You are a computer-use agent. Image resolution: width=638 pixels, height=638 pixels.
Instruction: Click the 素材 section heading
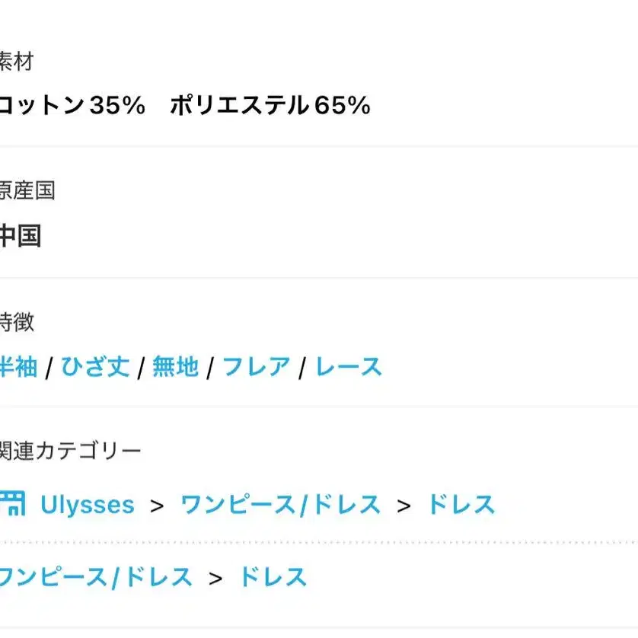16,62
